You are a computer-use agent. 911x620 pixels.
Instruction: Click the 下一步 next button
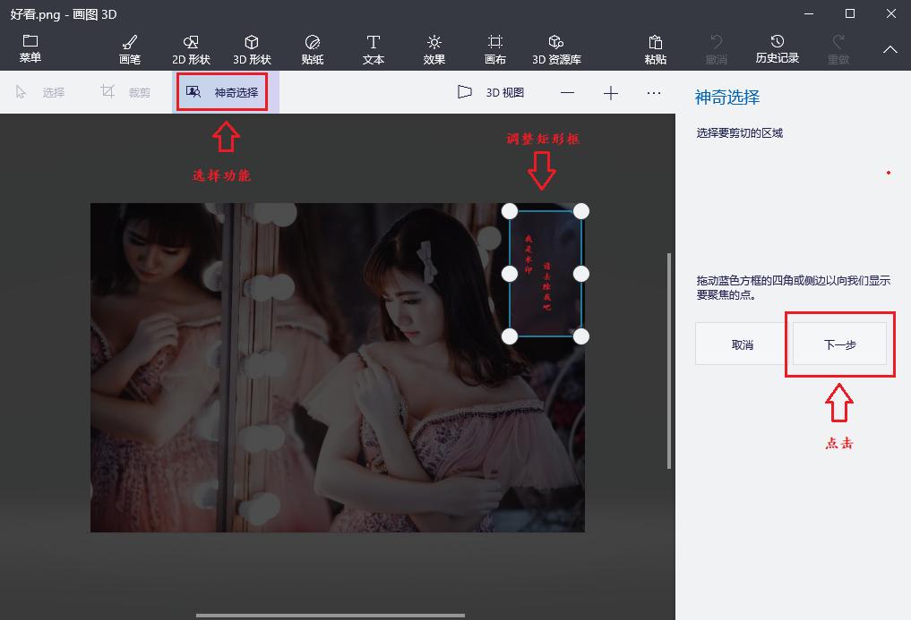pyautogui.click(x=839, y=344)
